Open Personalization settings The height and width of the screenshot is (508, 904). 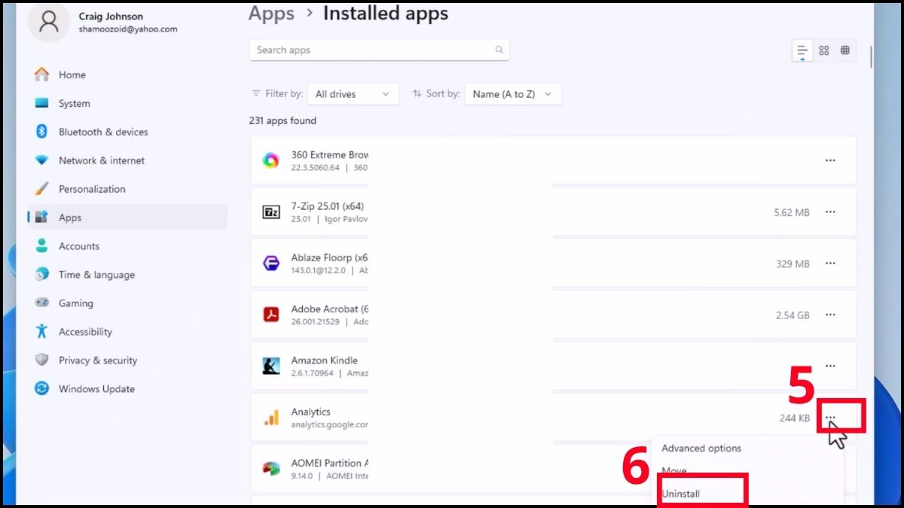click(92, 189)
